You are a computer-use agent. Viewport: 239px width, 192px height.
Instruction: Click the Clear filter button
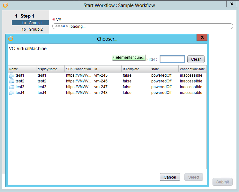click(x=196, y=59)
